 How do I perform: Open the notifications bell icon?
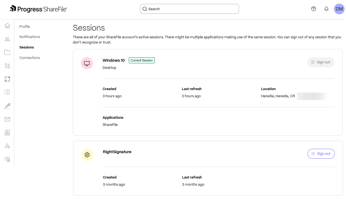[x=326, y=9]
